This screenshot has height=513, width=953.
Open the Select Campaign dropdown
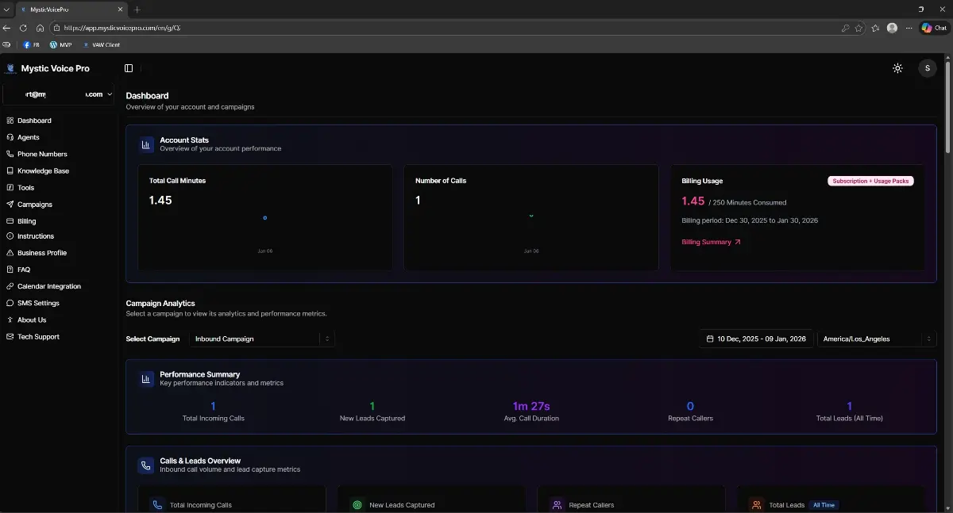tap(262, 339)
